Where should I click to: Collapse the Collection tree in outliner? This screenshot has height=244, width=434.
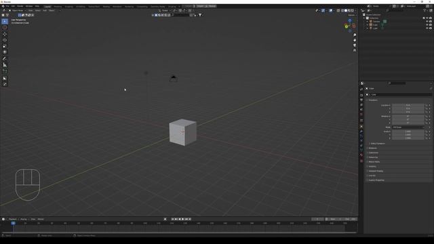(x=364, y=18)
